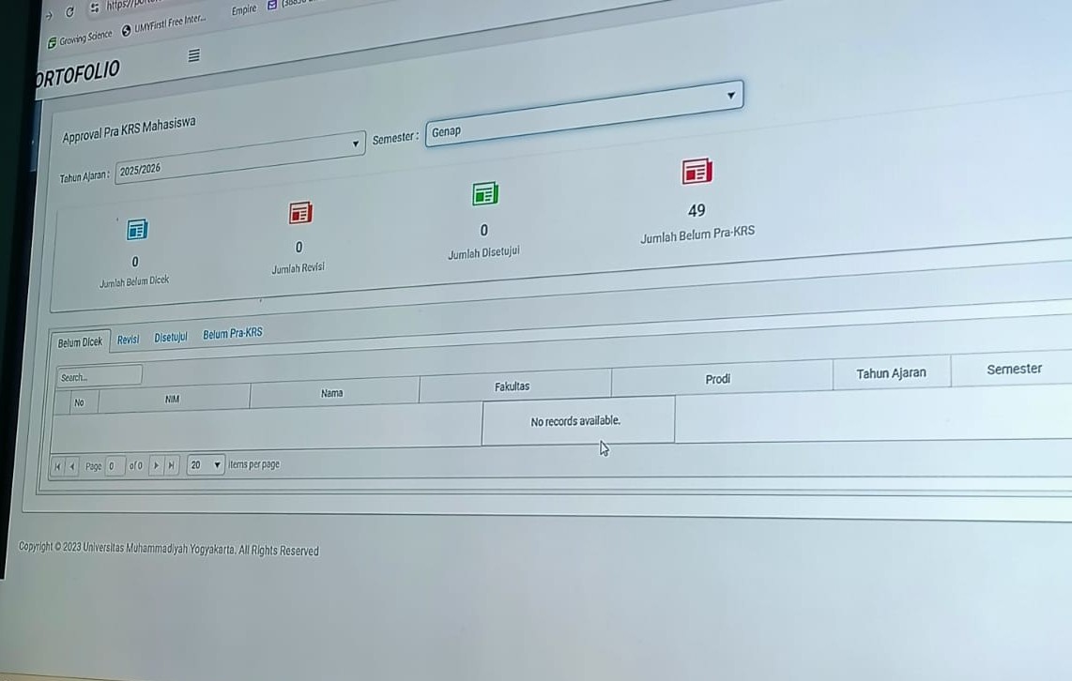This screenshot has width=1072, height=681.
Task: Click the hamburger menu icon beside Portofolio
Action: pyautogui.click(x=194, y=55)
